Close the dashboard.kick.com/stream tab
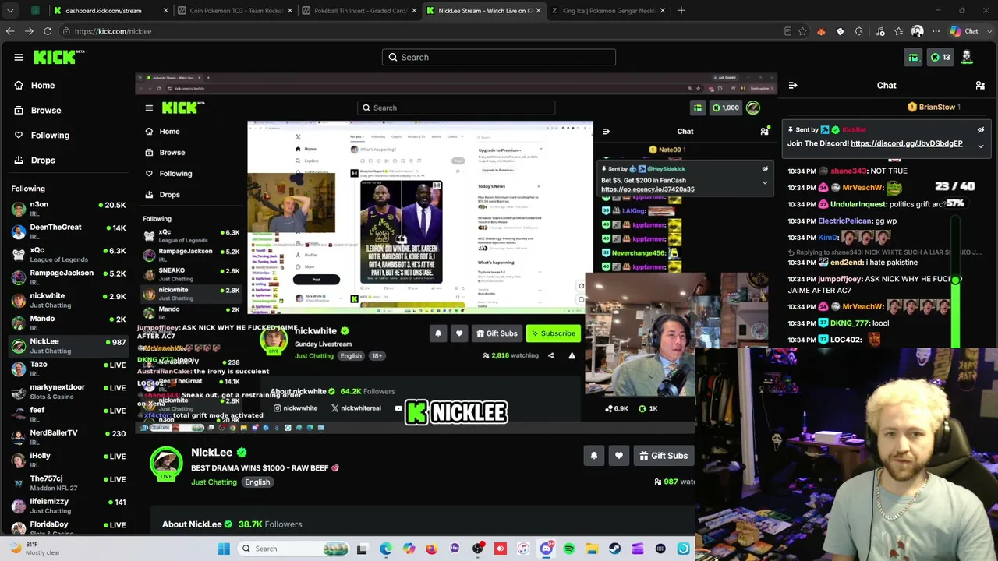 click(165, 11)
